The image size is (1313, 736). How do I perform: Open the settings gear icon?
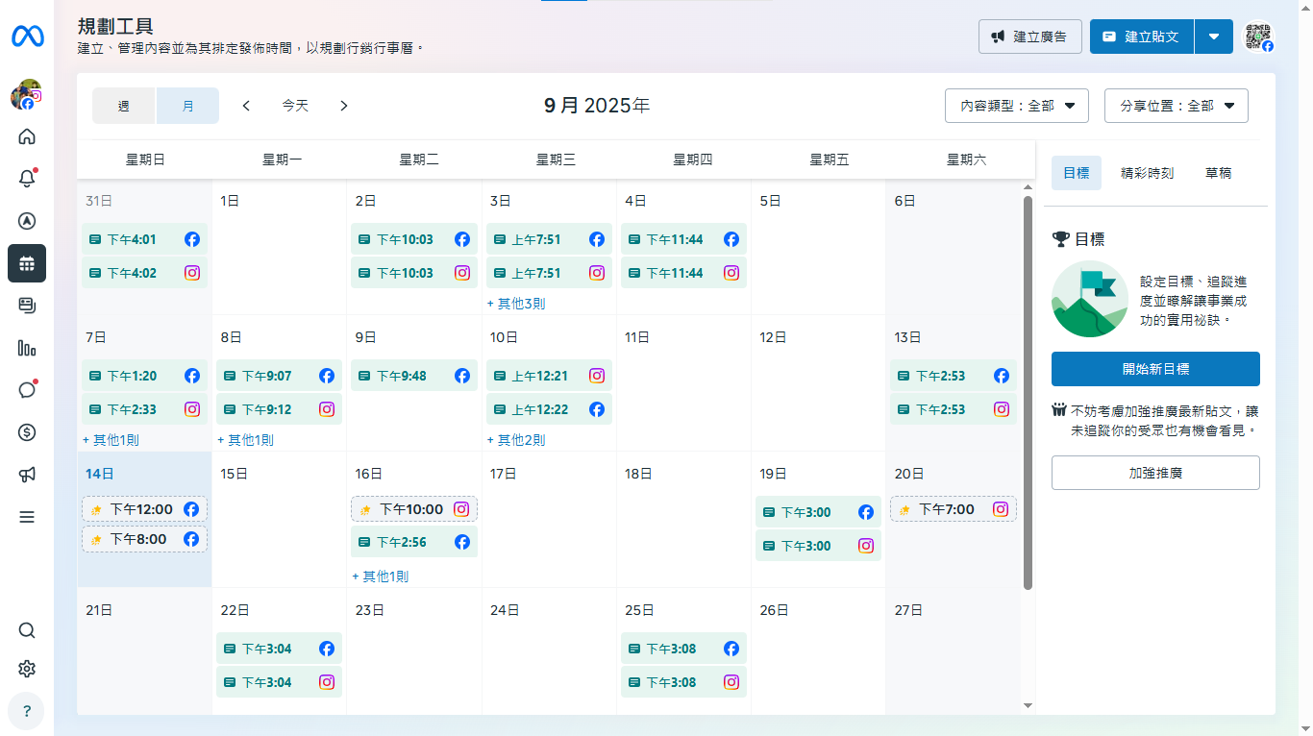[27, 669]
